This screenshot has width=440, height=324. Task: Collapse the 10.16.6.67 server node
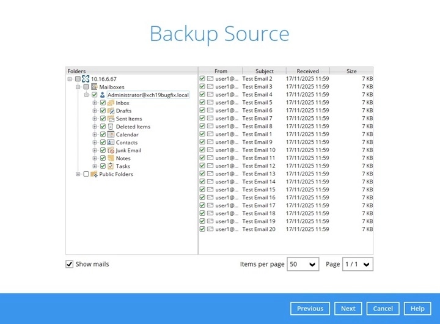[70, 79]
